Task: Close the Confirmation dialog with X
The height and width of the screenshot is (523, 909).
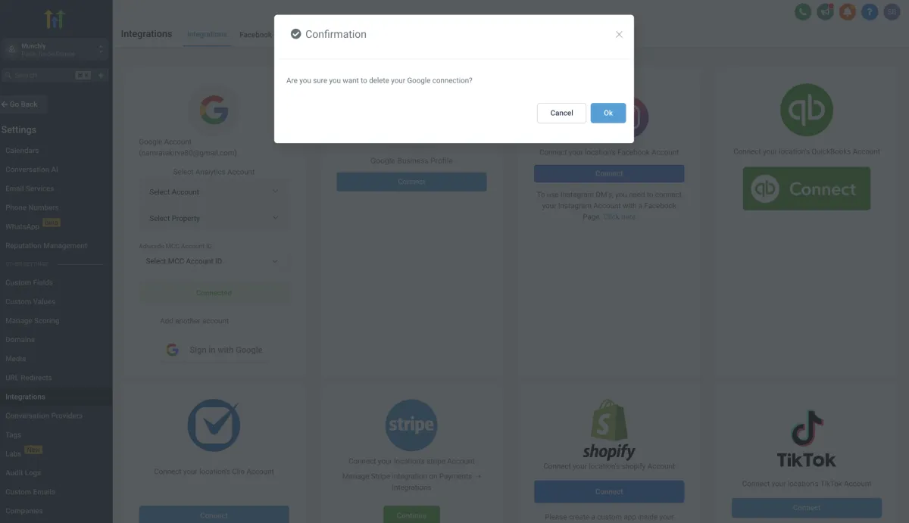Action: [619, 35]
